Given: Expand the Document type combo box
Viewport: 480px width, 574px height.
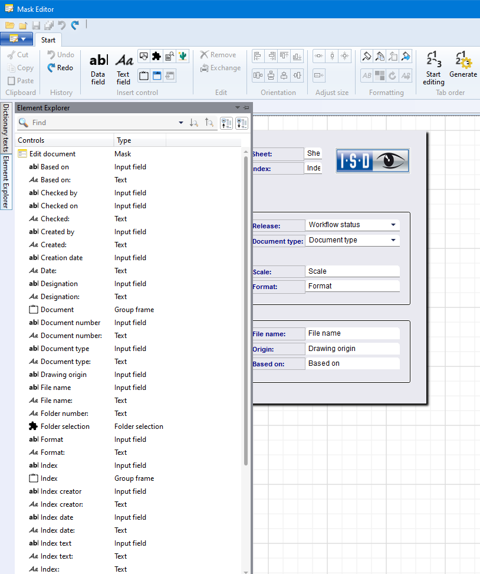Looking at the screenshot, I should [393, 240].
